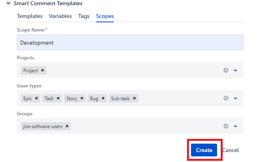The width and height of the screenshot is (262, 162).
Task: Clear all selected Projects
Action: click(225, 71)
